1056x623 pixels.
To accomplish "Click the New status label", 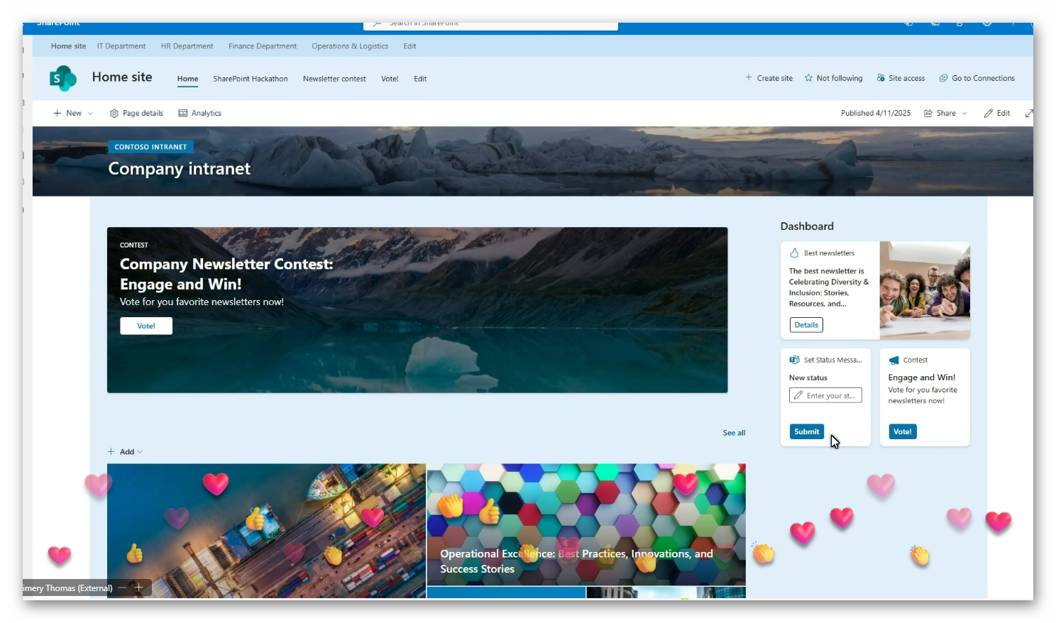I will tap(808, 378).
